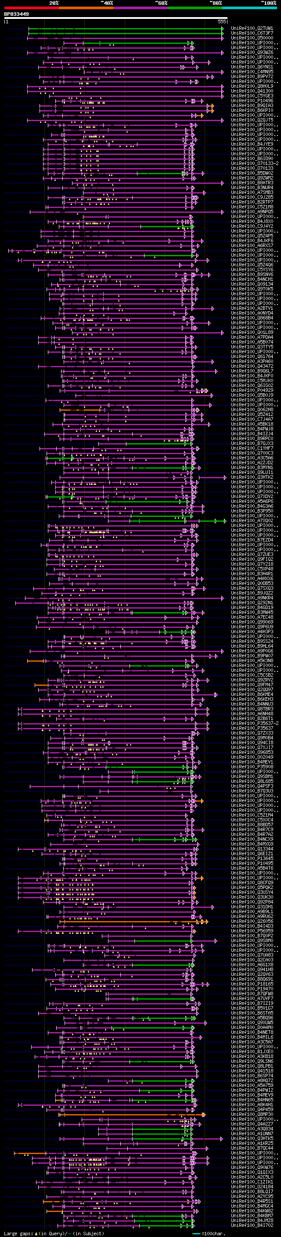
Task: Pick UniRef100_P35908 from hit list
Action: pos(252,767)
